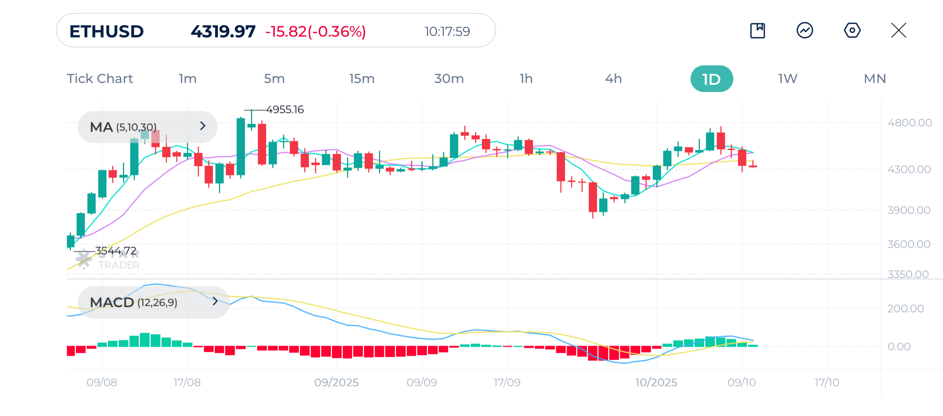Select the 5m timeframe
This screenshot has width=943, height=416.
click(x=274, y=79)
